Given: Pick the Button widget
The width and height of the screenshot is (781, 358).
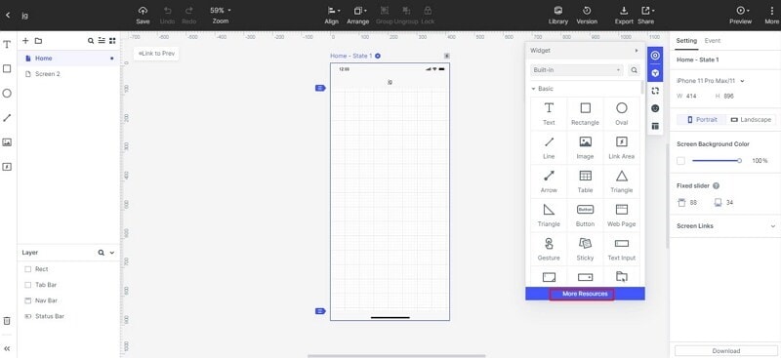Looking at the screenshot, I should coord(585,216).
